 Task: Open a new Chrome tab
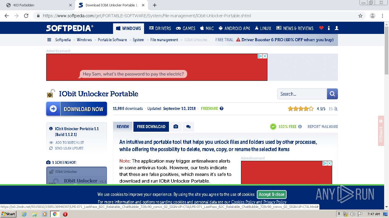click(x=155, y=5)
